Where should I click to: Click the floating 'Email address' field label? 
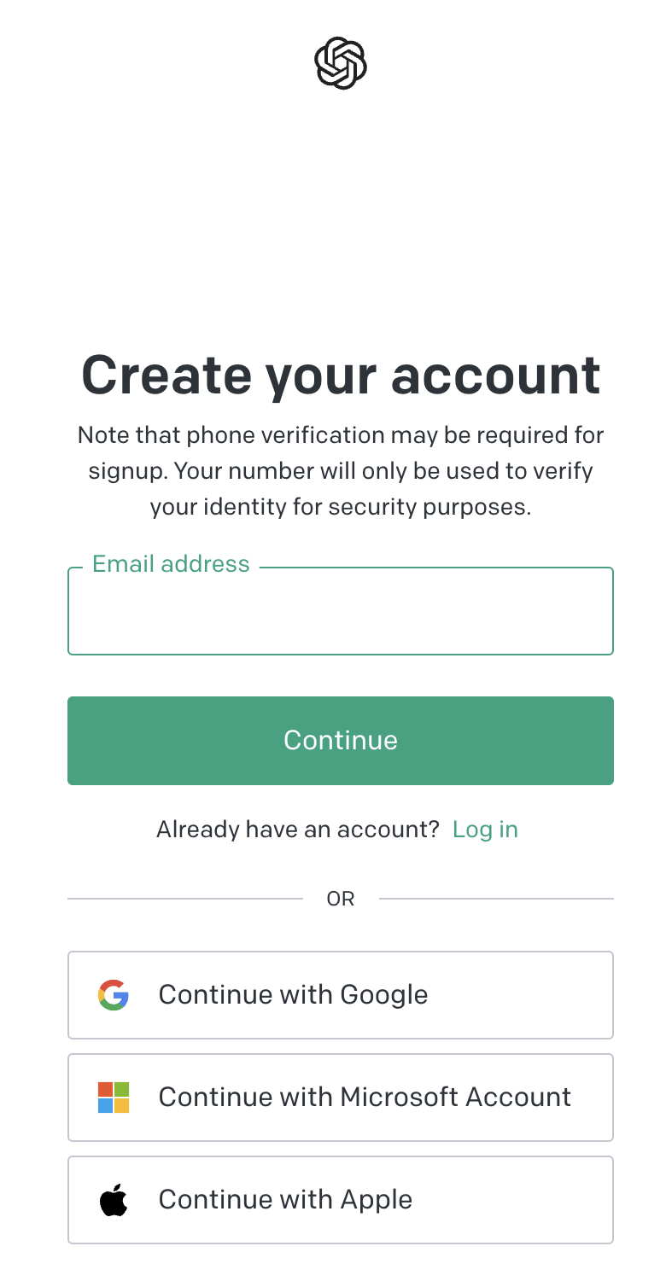171,564
